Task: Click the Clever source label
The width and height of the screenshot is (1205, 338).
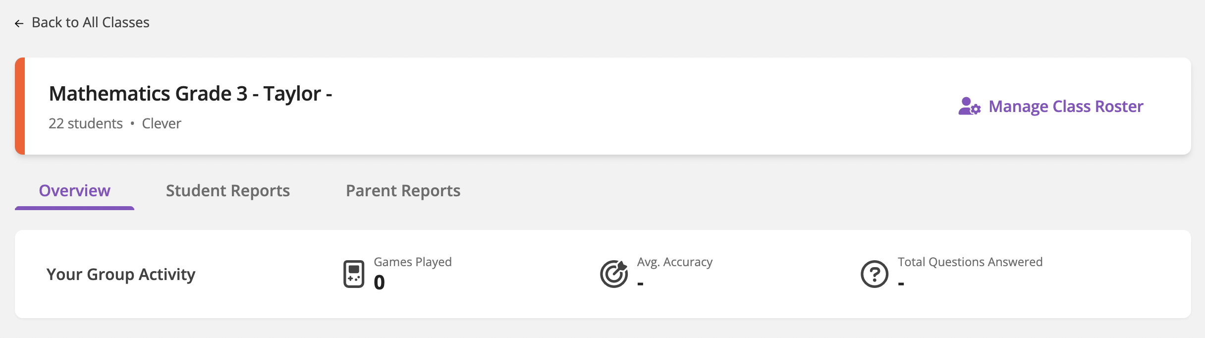Action: point(162,123)
